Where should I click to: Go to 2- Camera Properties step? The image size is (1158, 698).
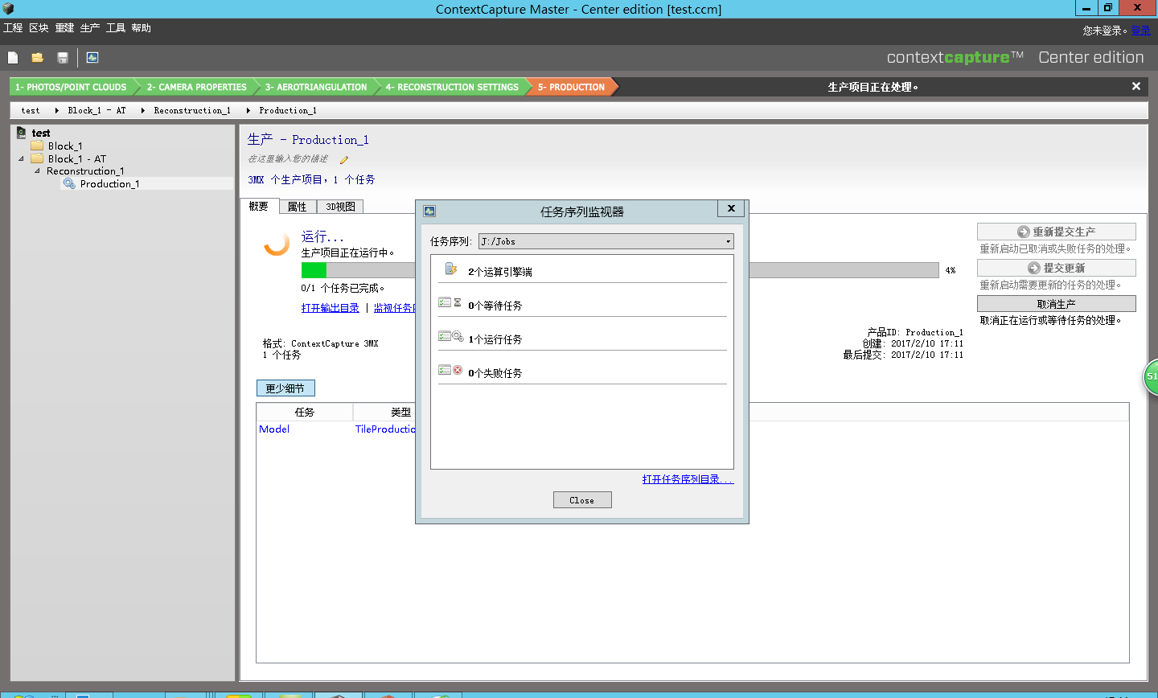point(196,87)
